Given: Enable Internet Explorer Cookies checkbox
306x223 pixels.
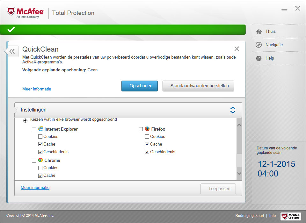Looking at the screenshot, I should coord(40,137).
